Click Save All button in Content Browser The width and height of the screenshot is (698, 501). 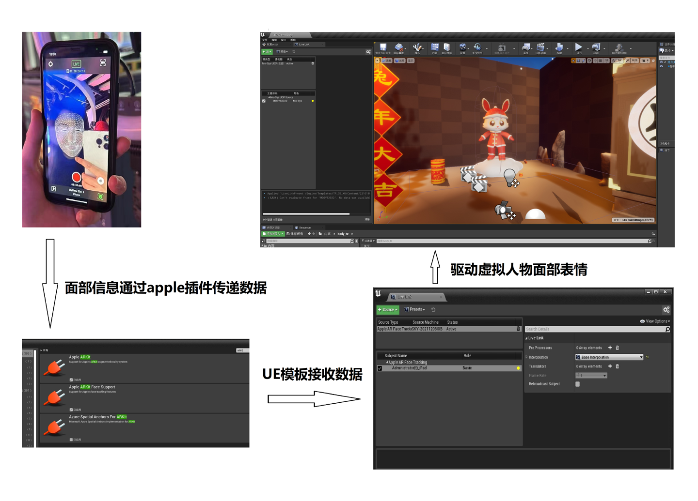[x=295, y=234]
